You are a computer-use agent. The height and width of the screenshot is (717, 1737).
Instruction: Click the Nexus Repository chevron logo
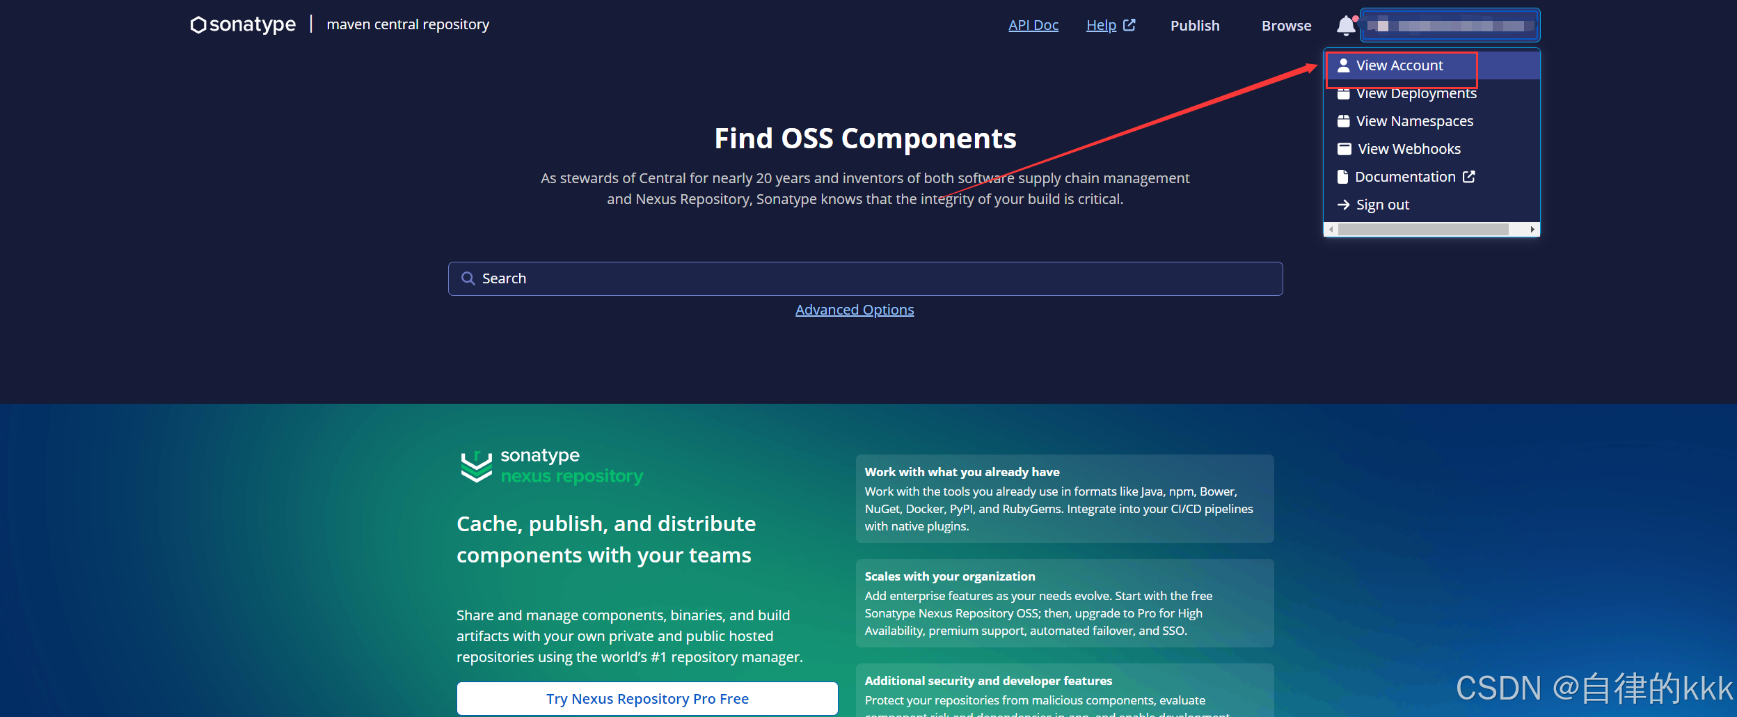pos(477,466)
